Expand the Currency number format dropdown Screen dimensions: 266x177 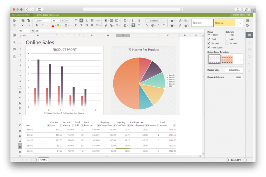(155, 21)
